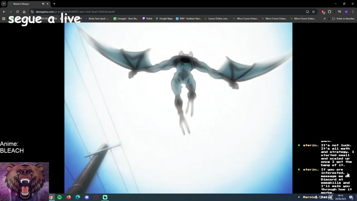Click the Bleach video player area

(178, 108)
